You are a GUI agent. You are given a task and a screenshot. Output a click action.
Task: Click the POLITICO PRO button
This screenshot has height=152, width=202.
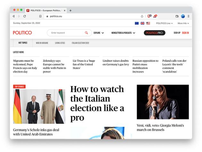[155, 33]
